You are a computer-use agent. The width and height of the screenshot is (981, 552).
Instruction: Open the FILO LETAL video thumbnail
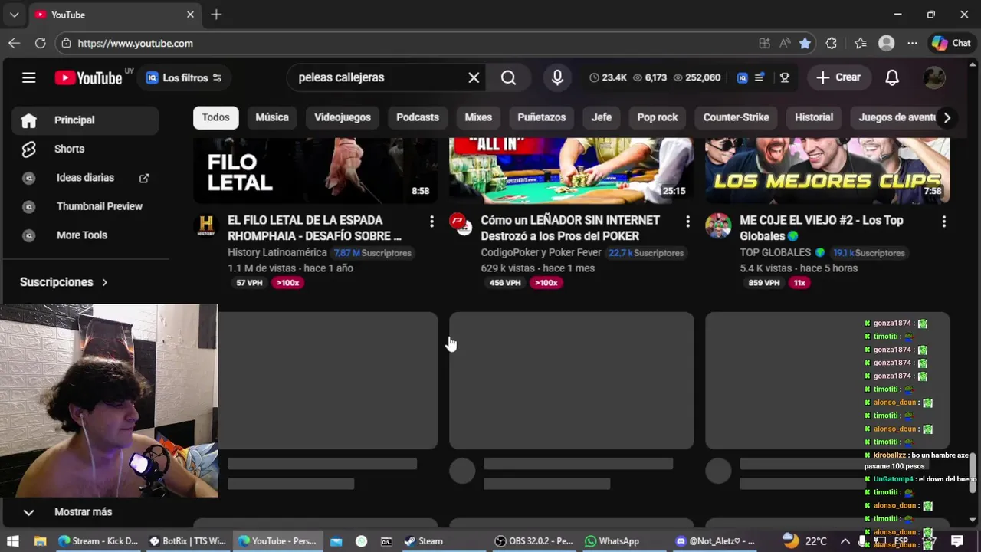(x=316, y=170)
